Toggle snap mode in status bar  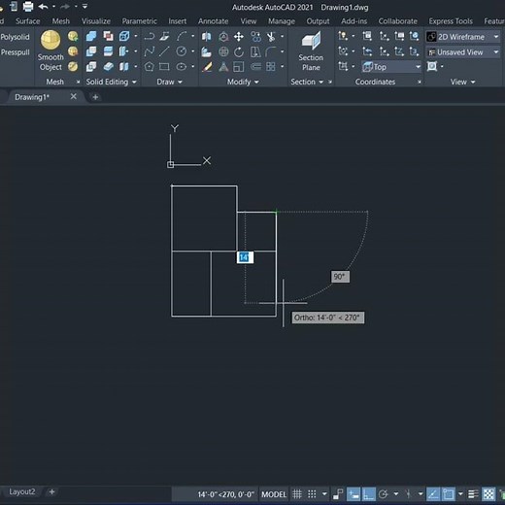(312, 494)
